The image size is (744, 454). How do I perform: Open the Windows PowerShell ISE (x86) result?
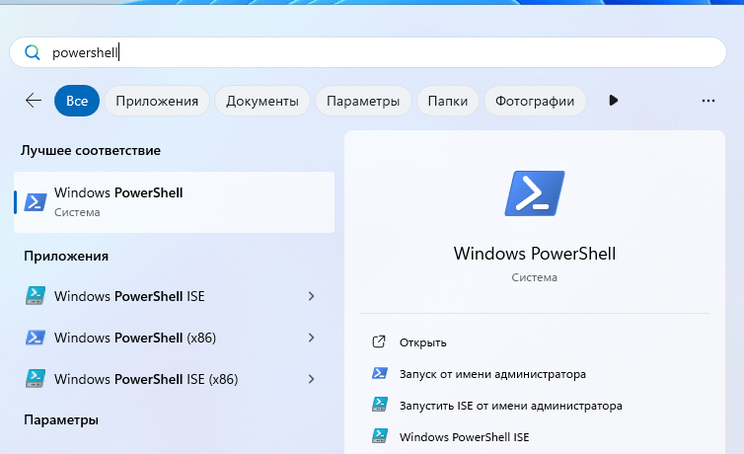pos(174,379)
